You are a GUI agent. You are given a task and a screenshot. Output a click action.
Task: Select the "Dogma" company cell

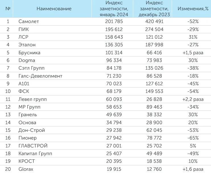[x=26, y=60]
